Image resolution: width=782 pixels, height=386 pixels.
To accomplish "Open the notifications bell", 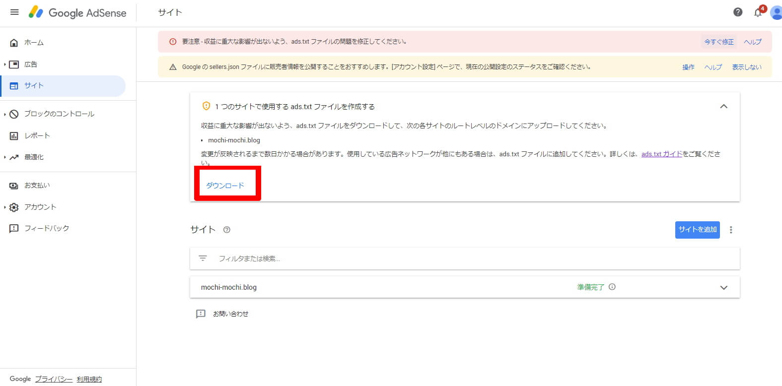I will click(x=758, y=12).
